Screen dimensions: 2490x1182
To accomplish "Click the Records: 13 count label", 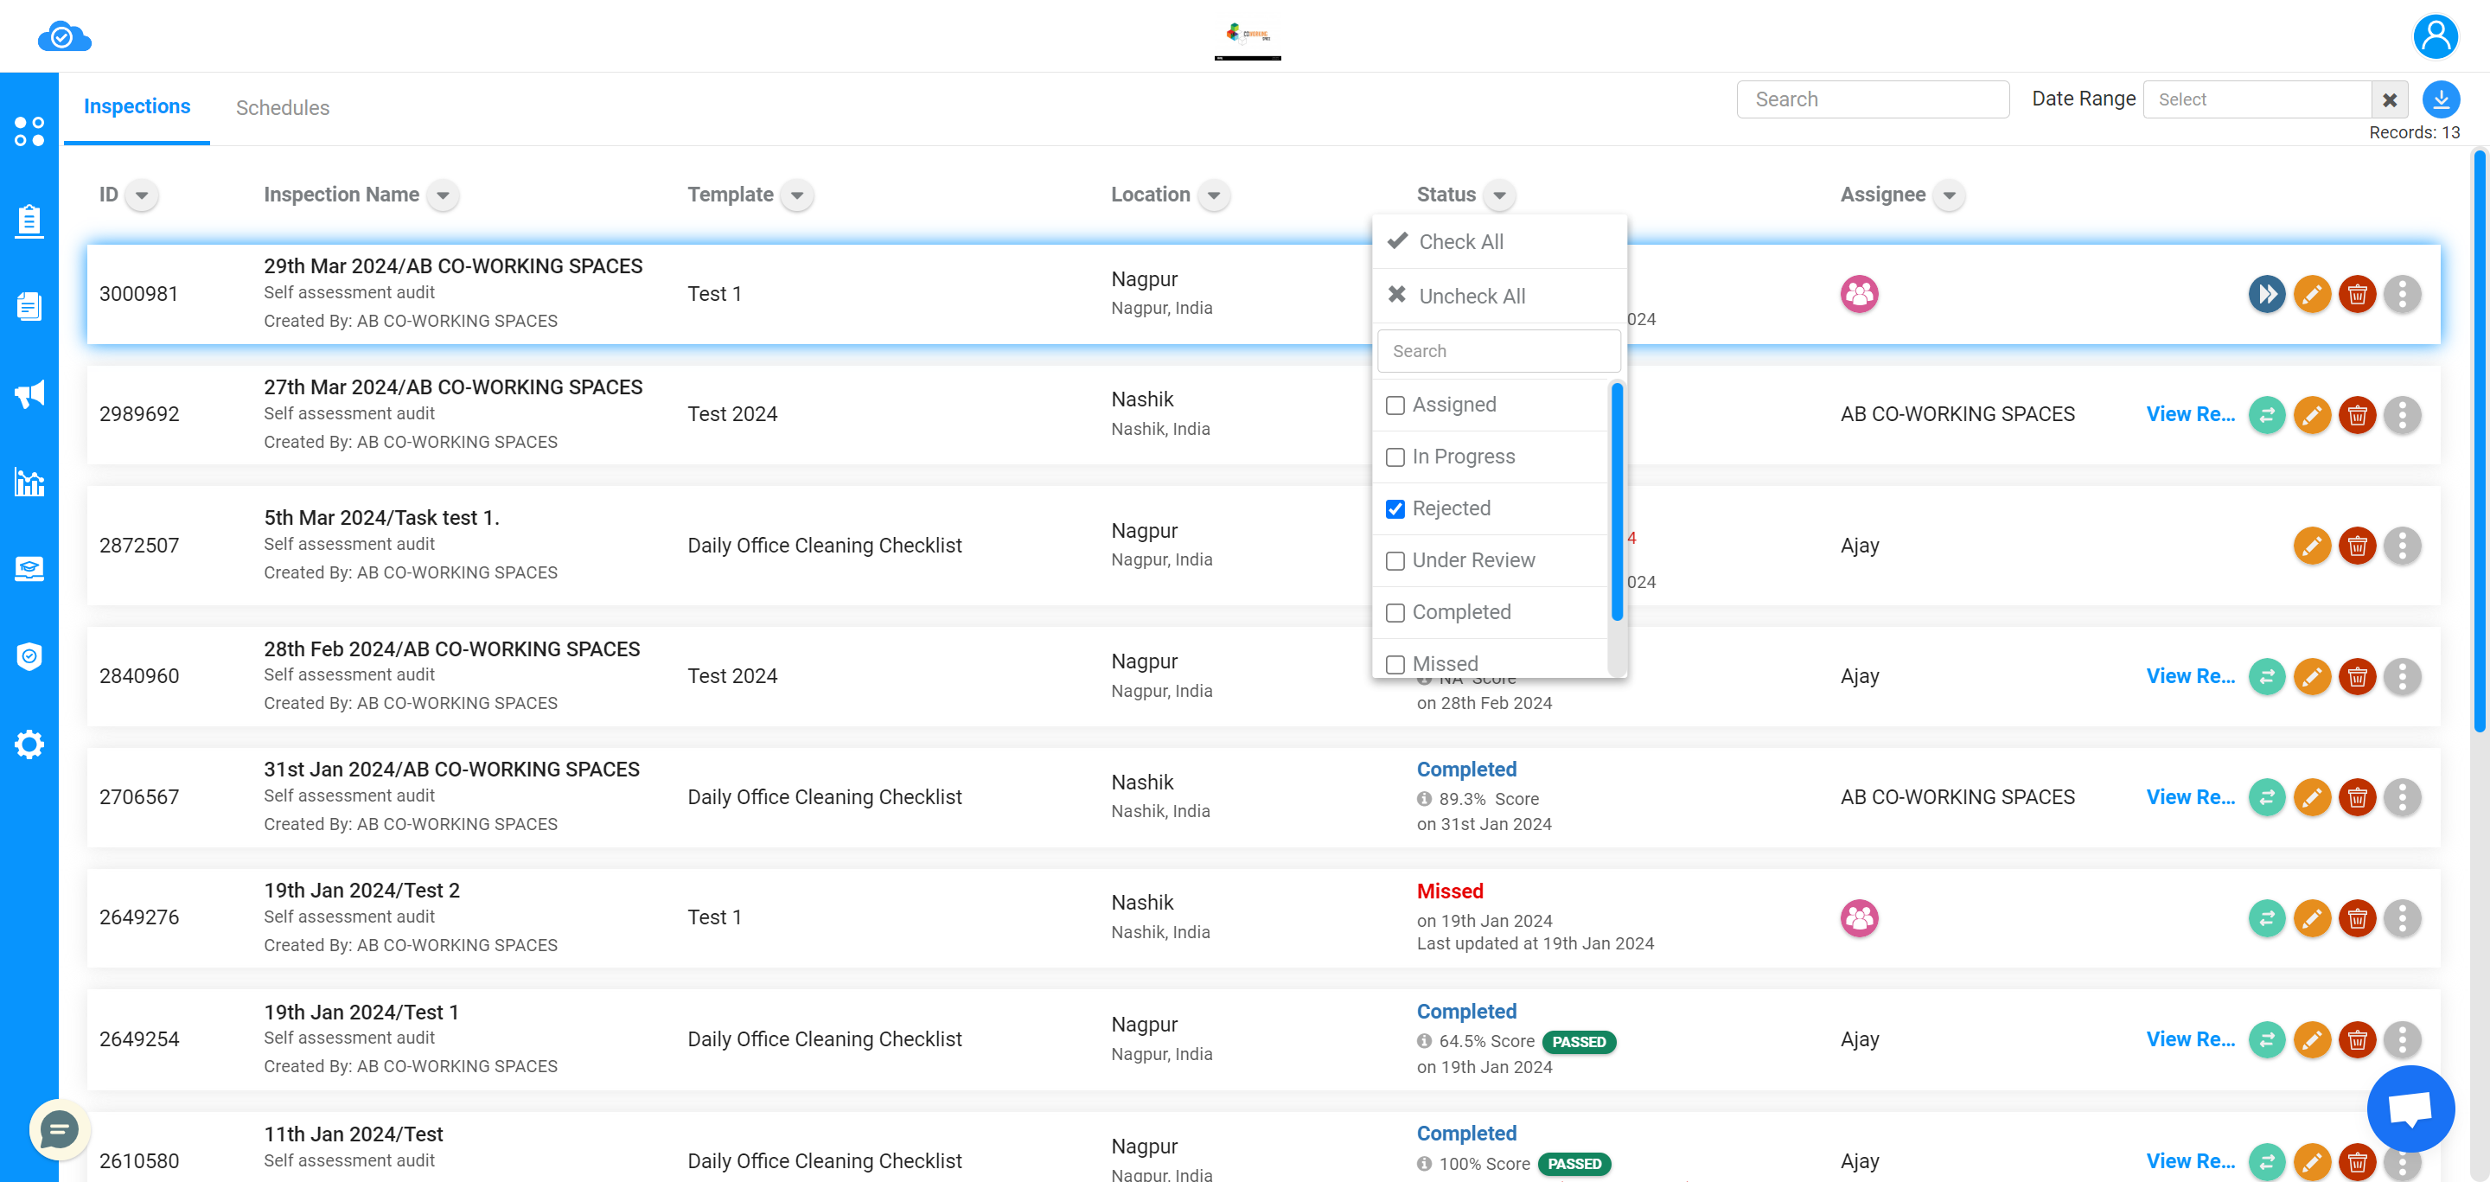I will click(x=2414, y=133).
